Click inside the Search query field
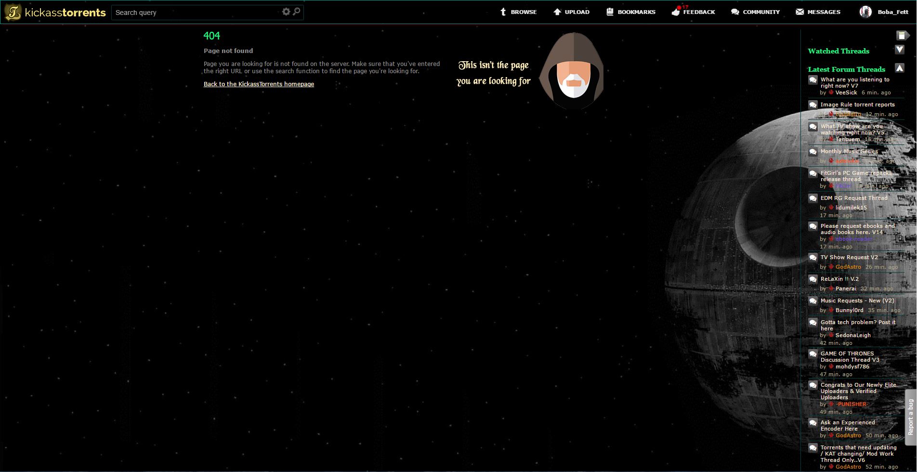 [x=193, y=12]
